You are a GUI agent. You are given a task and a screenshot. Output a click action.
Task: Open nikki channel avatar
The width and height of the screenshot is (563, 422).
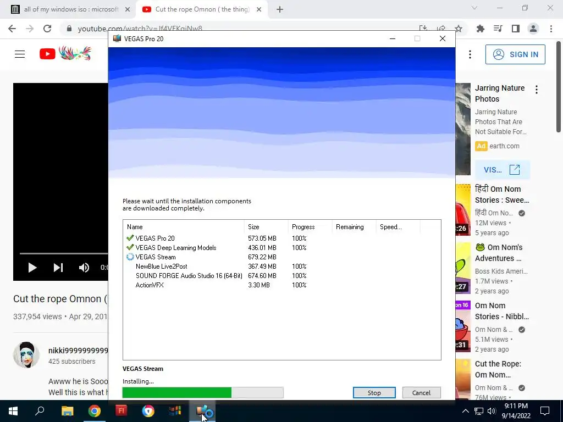(26, 355)
